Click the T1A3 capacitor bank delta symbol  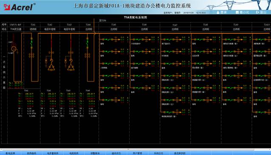click(71, 67)
